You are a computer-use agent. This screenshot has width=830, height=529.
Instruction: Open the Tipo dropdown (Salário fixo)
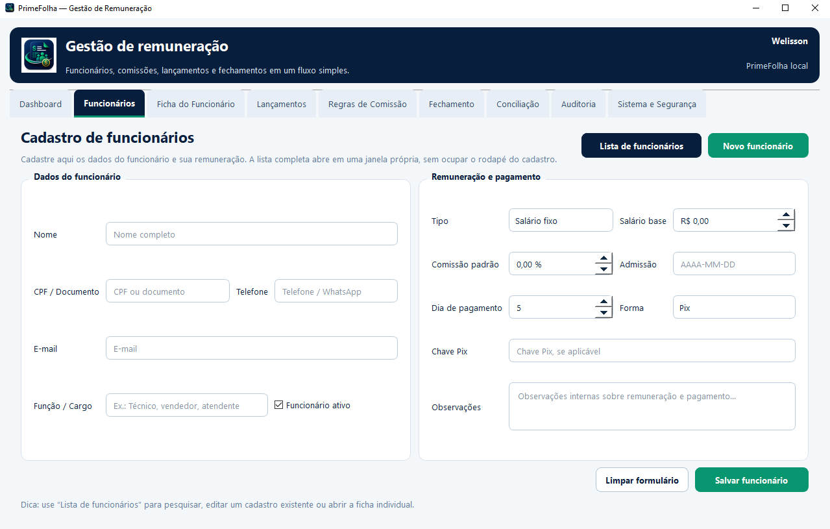coord(561,221)
